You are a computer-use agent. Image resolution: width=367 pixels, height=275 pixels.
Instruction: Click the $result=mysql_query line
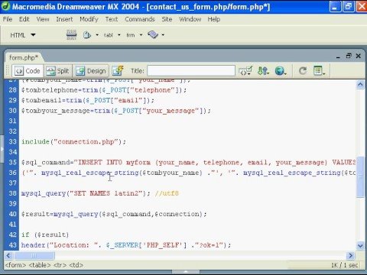(114, 214)
